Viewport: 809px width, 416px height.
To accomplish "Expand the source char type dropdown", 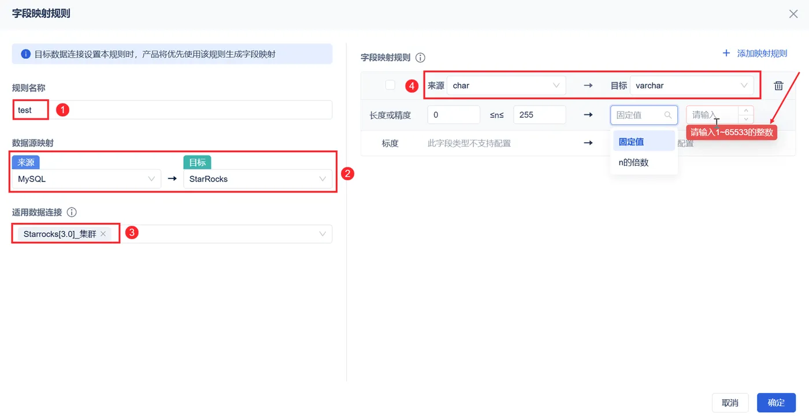I will click(506, 86).
